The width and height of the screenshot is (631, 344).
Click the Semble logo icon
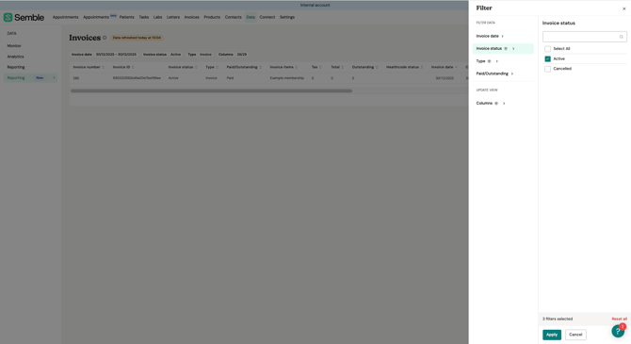click(x=8, y=17)
